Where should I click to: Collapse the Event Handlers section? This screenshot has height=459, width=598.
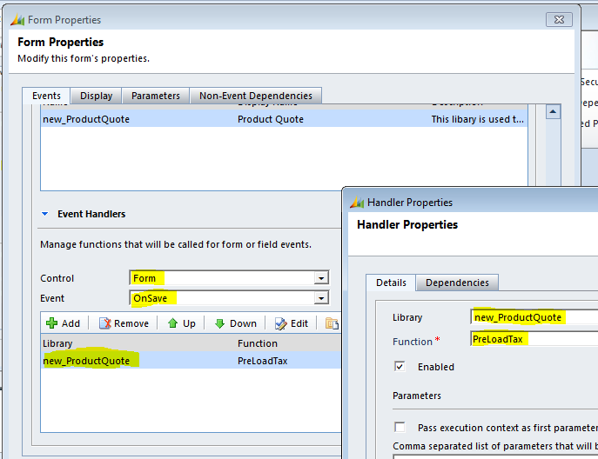pyautogui.click(x=45, y=214)
